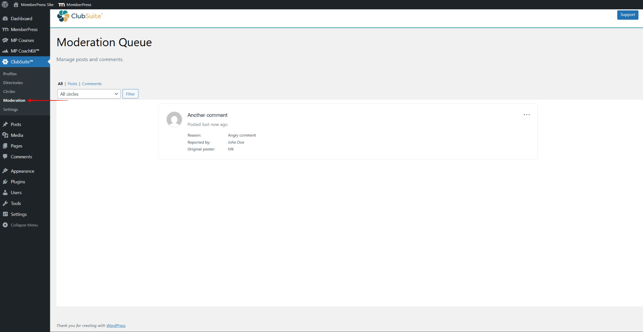Click the Collapse Menu arrow
Image resolution: width=643 pixels, height=332 pixels.
point(5,225)
